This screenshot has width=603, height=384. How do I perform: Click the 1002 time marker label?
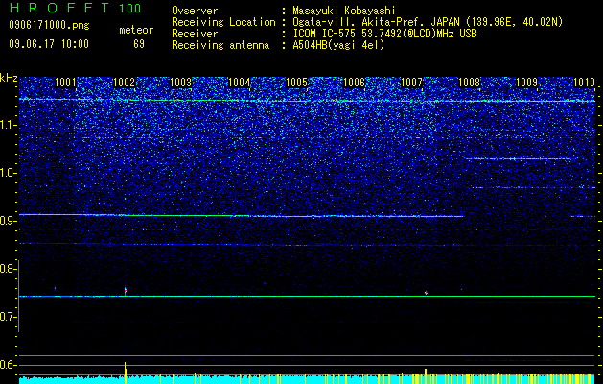click(125, 82)
